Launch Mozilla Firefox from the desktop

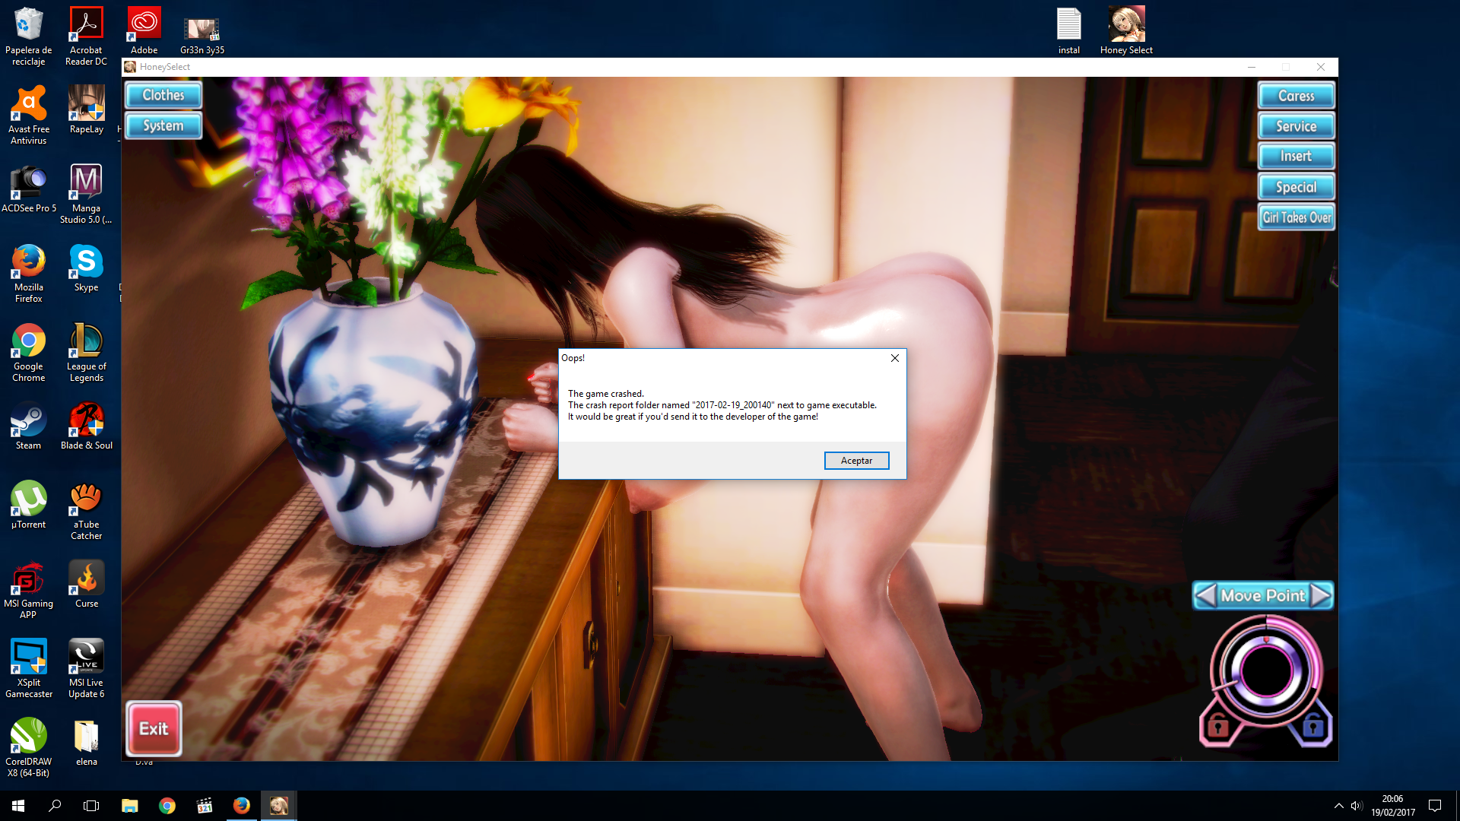pos(28,273)
